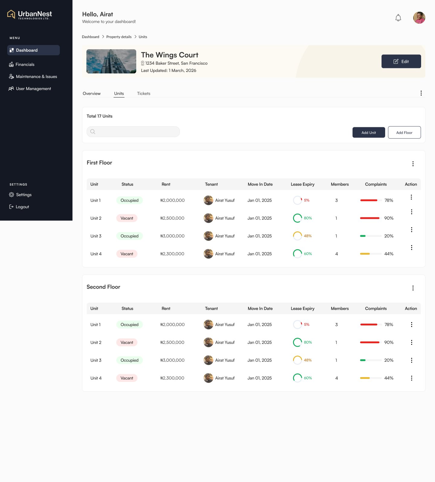Click tenant avatar in Second Floor Unit 3
The height and width of the screenshot is (482, 435).
click(208, 360)
